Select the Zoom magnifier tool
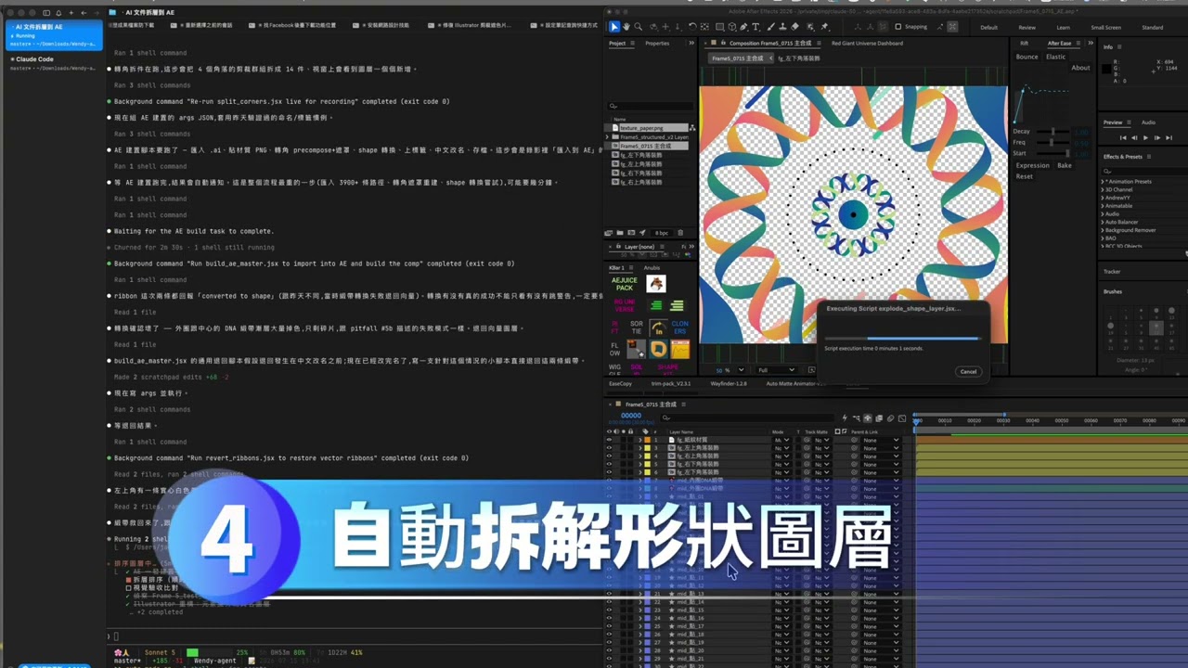Image resolution: width=1188 pixels, height=668 pixels. (x=639, y=27)
